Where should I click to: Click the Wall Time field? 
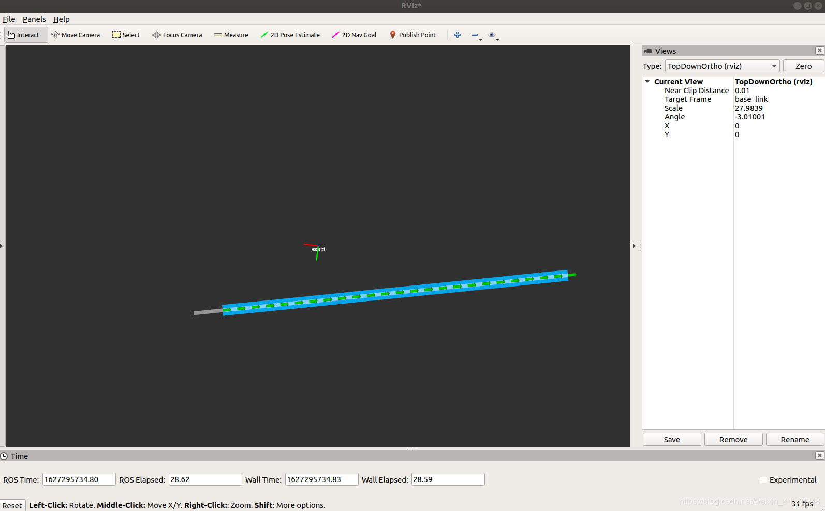(321, 479)
